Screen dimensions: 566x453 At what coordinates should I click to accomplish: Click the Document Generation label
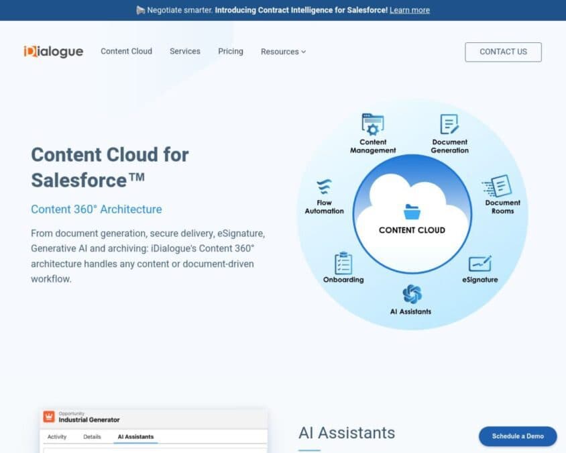tap(450, 146)
